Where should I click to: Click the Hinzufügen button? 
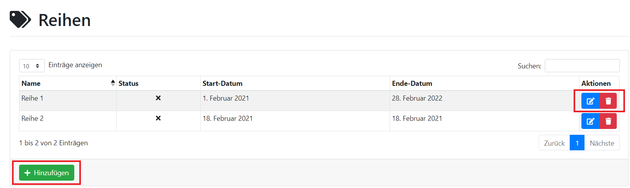[x=47, y=173]
